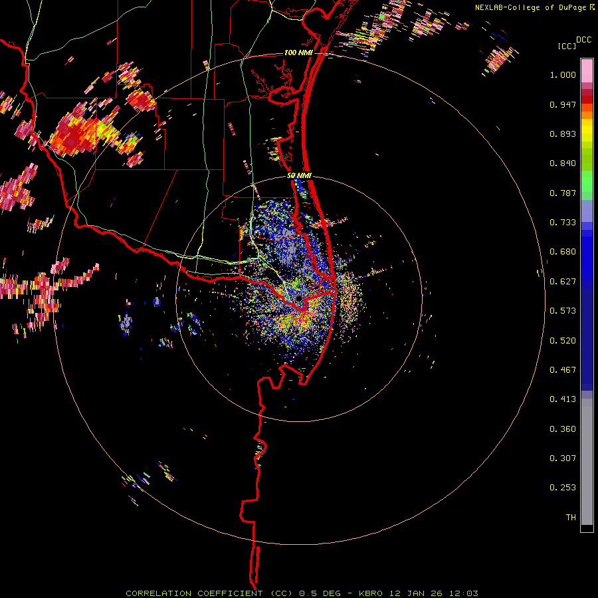Screen dimensions: 598x598
Task: Click the 0.413 scale value
Action: point(563,399)
